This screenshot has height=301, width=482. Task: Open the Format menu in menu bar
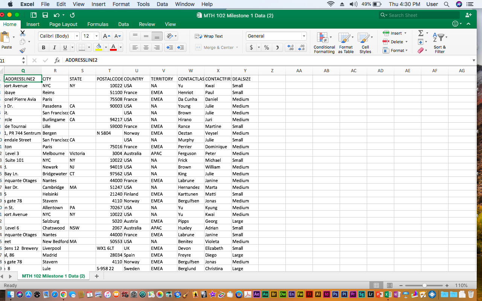pyautogui.click(x=121, y=4)
